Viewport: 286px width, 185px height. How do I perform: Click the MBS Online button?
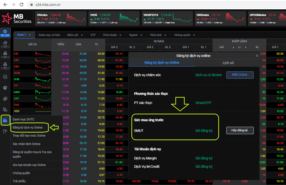click(240, 75)
